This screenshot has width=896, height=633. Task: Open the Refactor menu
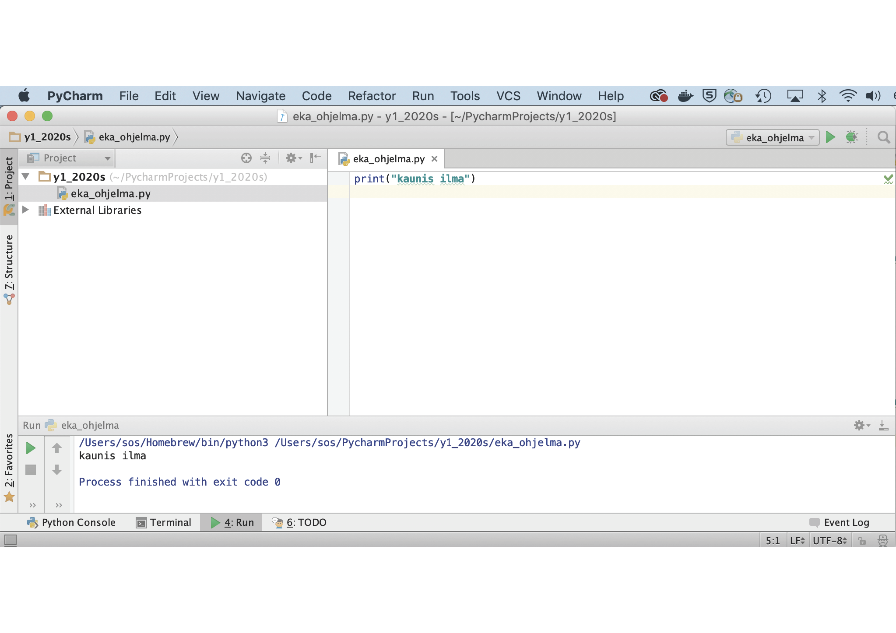click(x=372, y=96)
